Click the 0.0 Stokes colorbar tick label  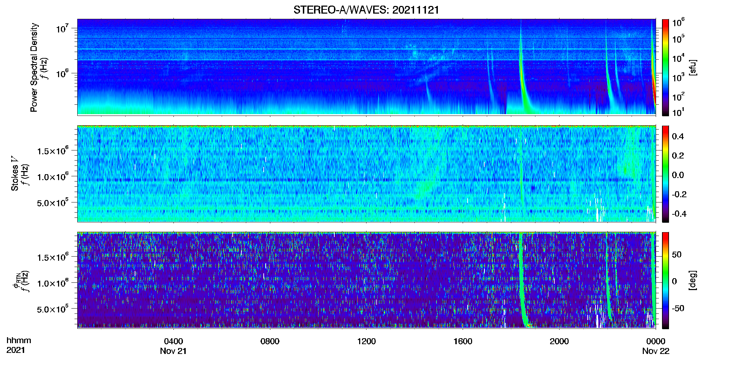pos(678,175)
